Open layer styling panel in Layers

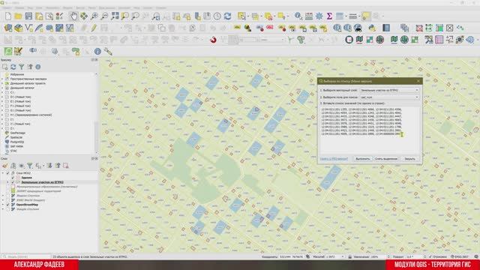point(5,166)
